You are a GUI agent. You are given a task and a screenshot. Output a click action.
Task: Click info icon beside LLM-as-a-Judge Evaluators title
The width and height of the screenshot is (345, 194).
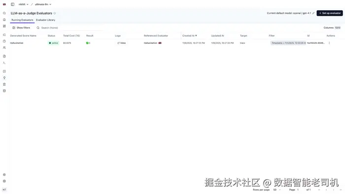point(55,13)
